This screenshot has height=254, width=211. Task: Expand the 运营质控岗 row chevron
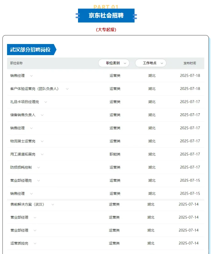[x=35, y=244]
